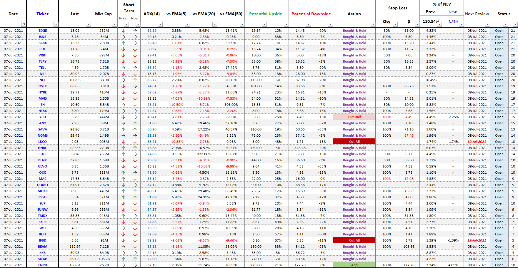Select NET's % of NLV value 10.45%
518x268 pixels.
[x=431, y=80]
